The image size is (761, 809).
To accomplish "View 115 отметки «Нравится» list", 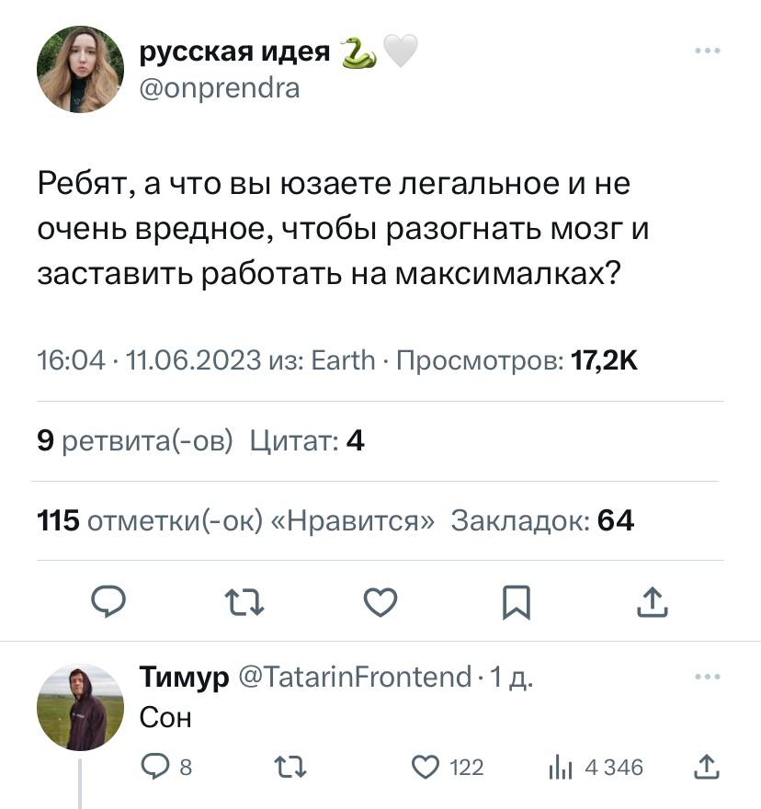I will pos(236,520).
